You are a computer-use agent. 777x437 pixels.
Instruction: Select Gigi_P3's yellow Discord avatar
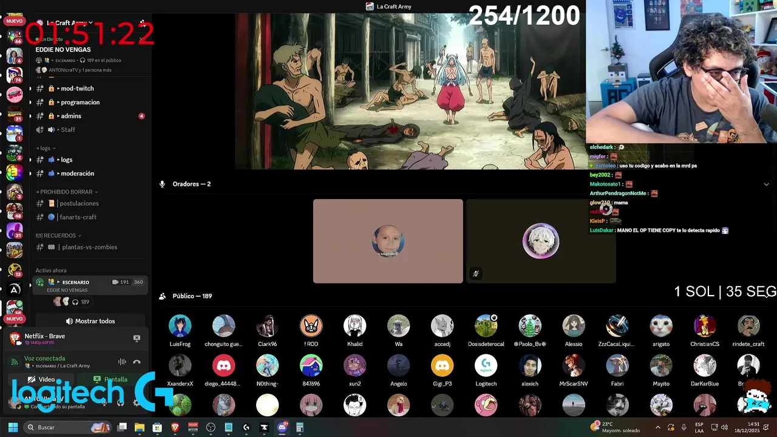[x=442, y=366]
